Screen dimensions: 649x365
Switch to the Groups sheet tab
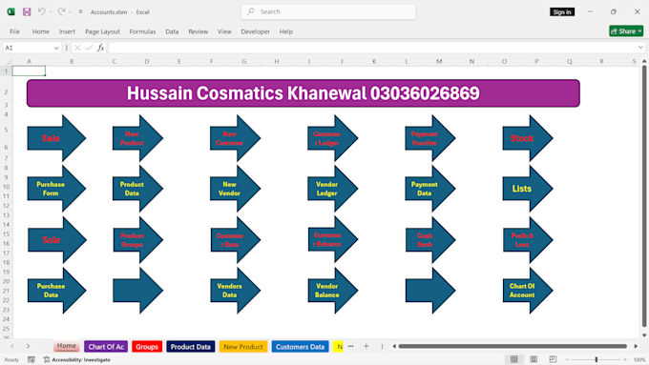(x=147, y=346)
